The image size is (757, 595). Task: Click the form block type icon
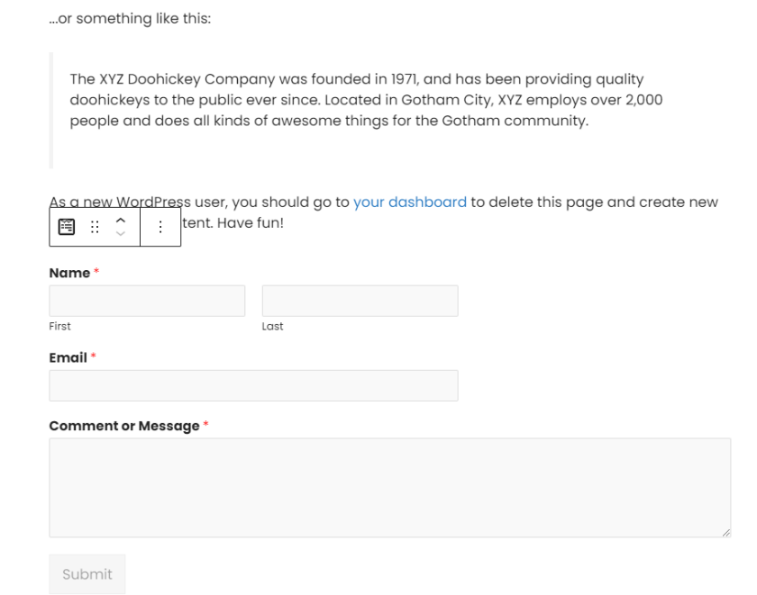pos(67,227)
